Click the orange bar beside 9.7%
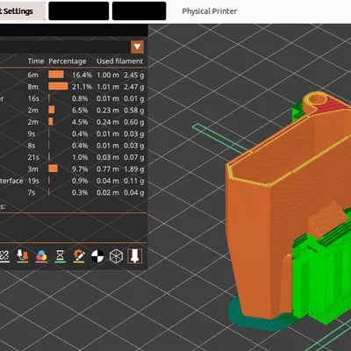The height and width of the screenshot is (351, 351). pos(53,168)
